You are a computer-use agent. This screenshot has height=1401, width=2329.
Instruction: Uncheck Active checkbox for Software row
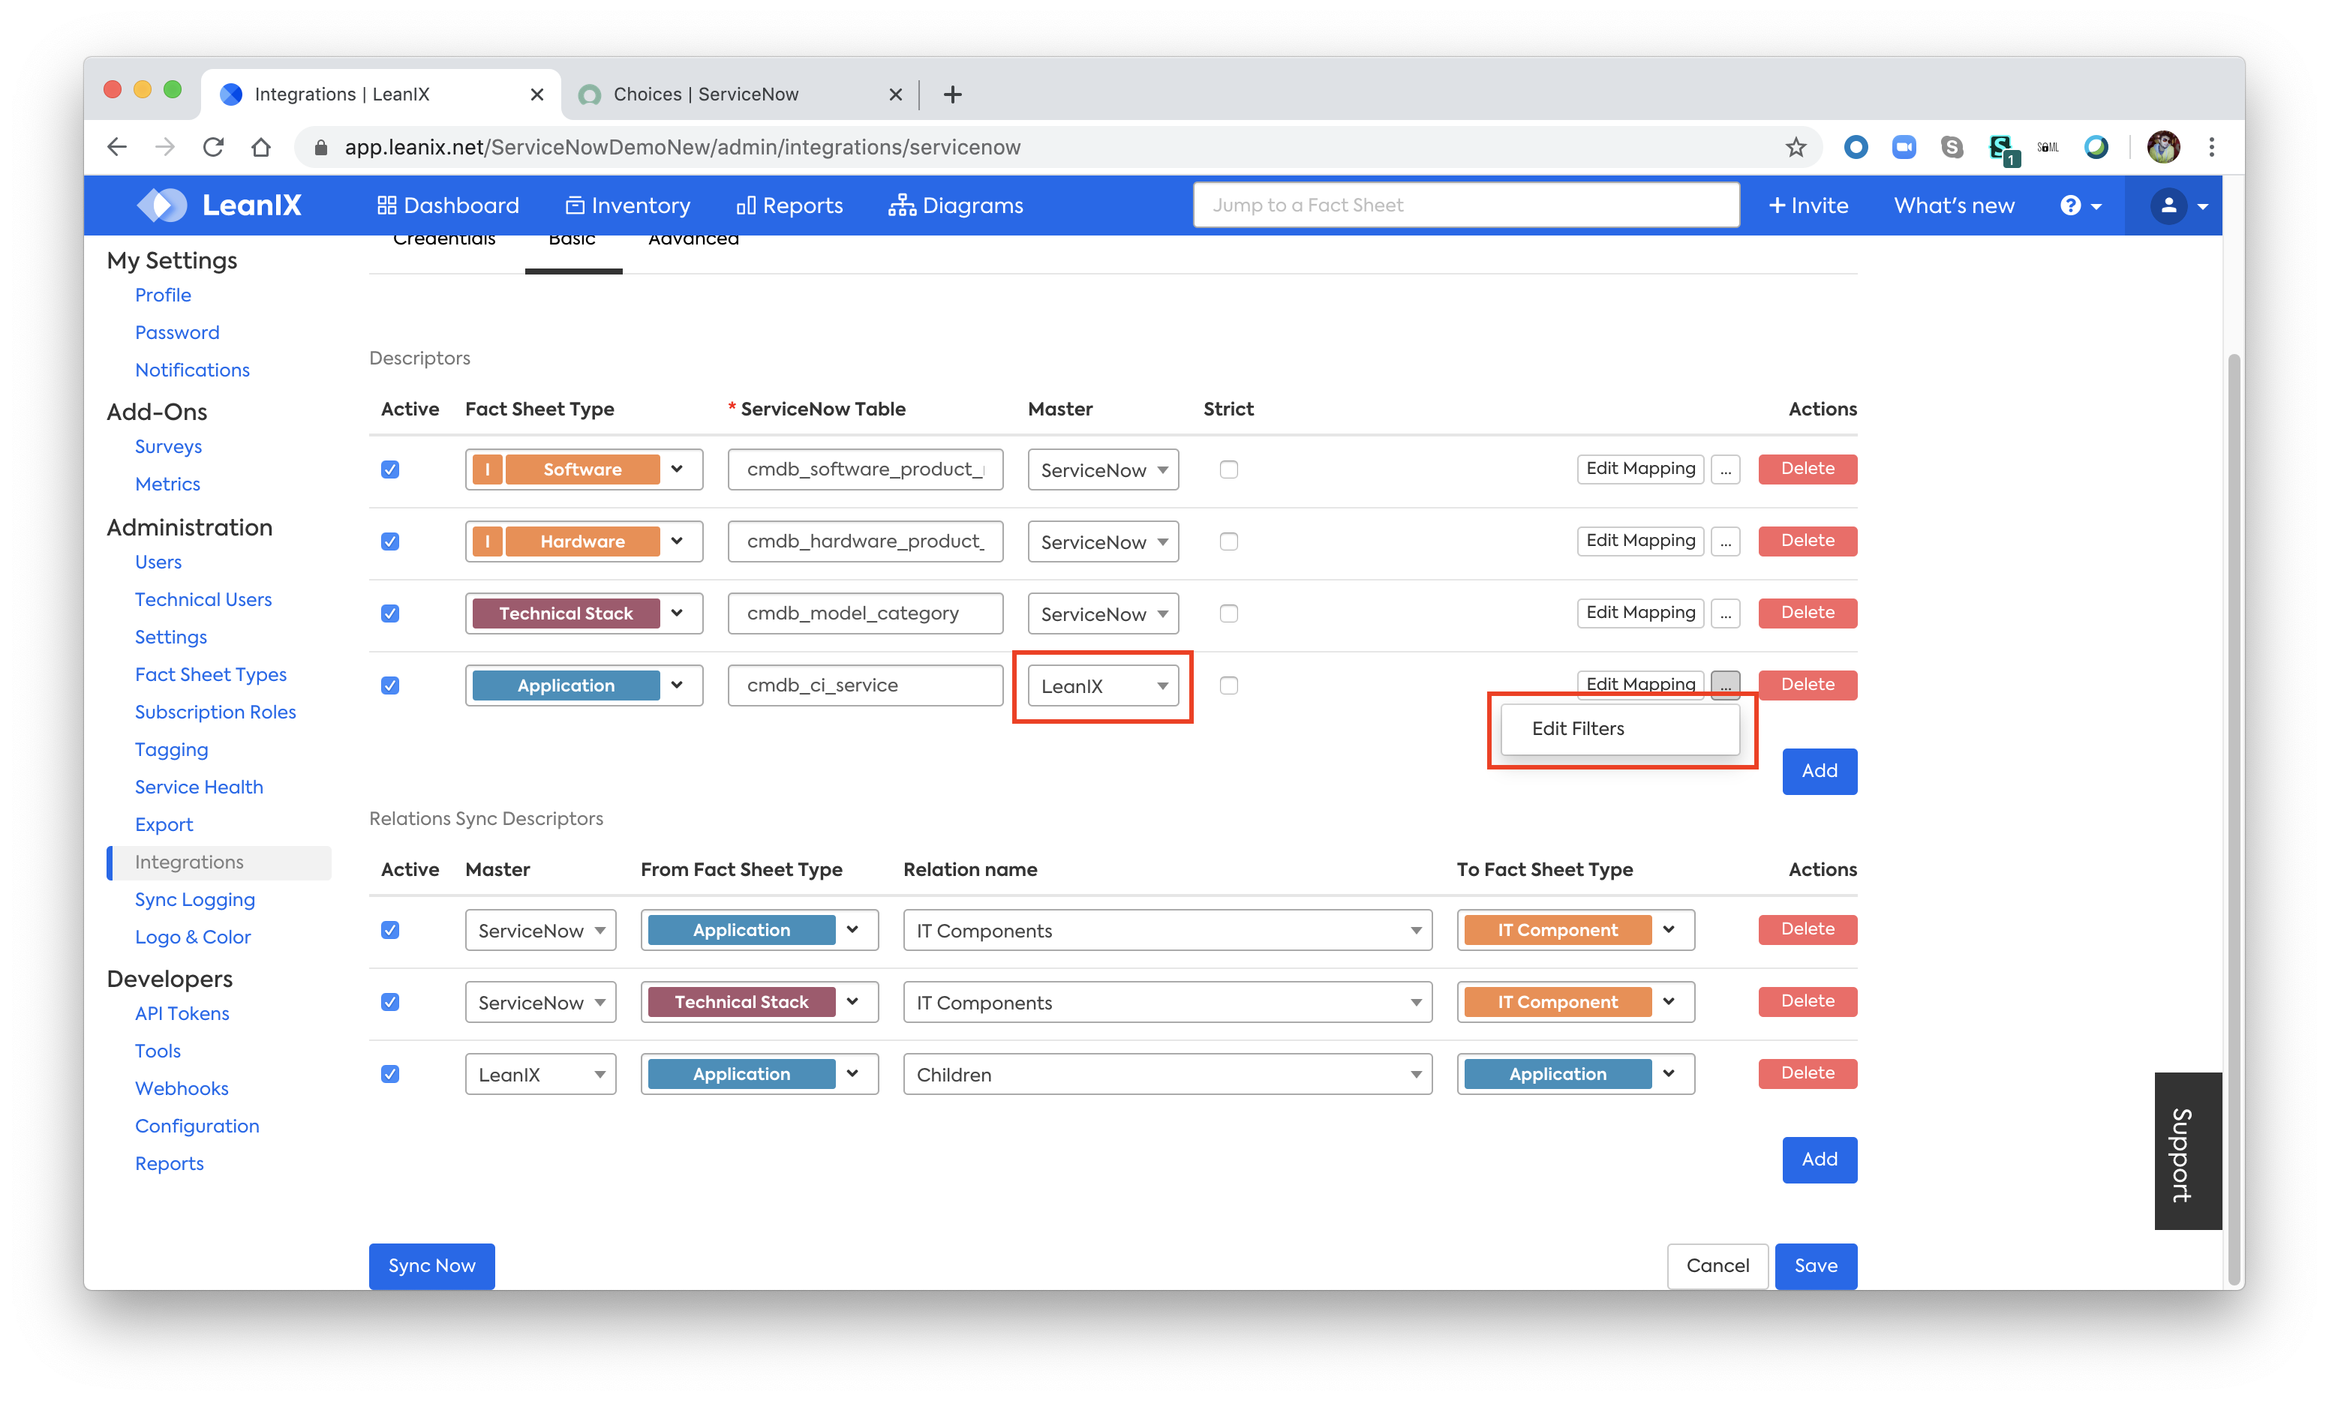coord(390,469)
